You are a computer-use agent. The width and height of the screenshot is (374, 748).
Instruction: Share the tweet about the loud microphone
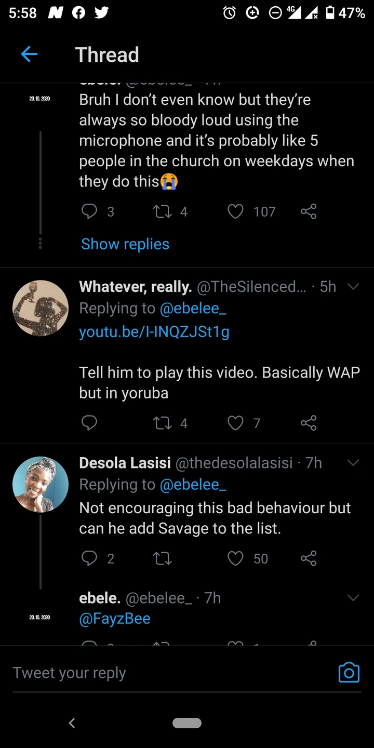pos(309,211)
